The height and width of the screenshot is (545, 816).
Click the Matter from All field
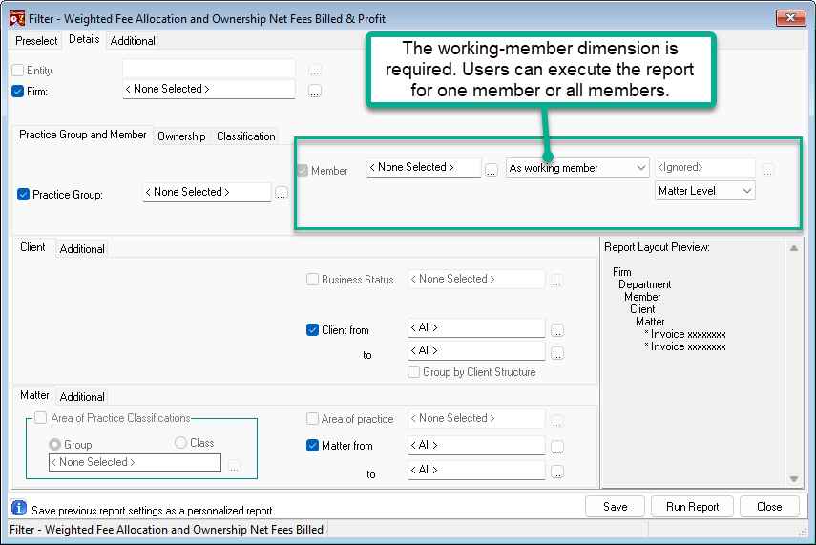click(476, 445)
